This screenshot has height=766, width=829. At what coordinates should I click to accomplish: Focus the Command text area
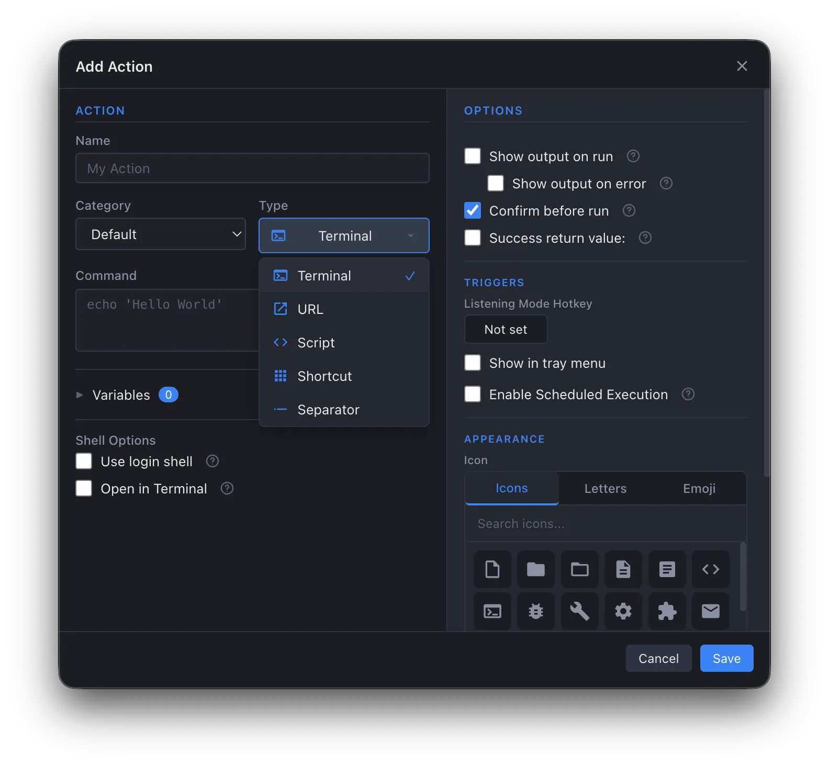pyautogui.click(x=167, y=320)
